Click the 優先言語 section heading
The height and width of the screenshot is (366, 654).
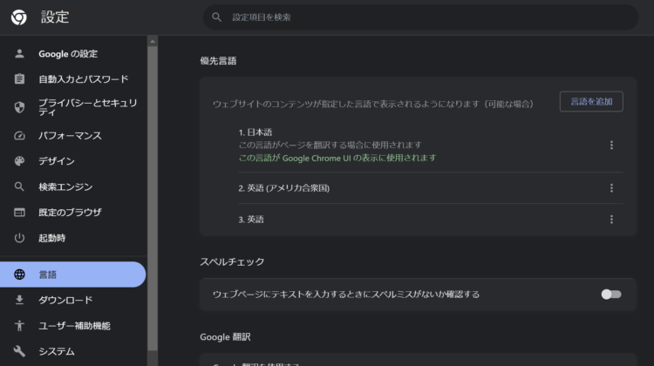[x=218, y=61]
